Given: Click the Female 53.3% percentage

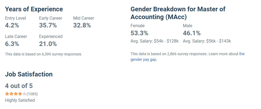Looking at the screenshot, I should pos(139,33).
